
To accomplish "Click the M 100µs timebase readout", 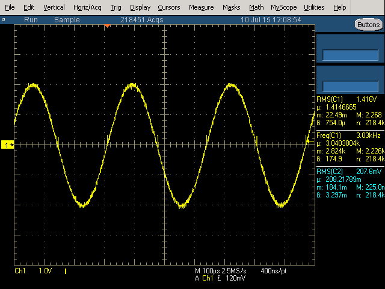I will [x=220, y=272].
